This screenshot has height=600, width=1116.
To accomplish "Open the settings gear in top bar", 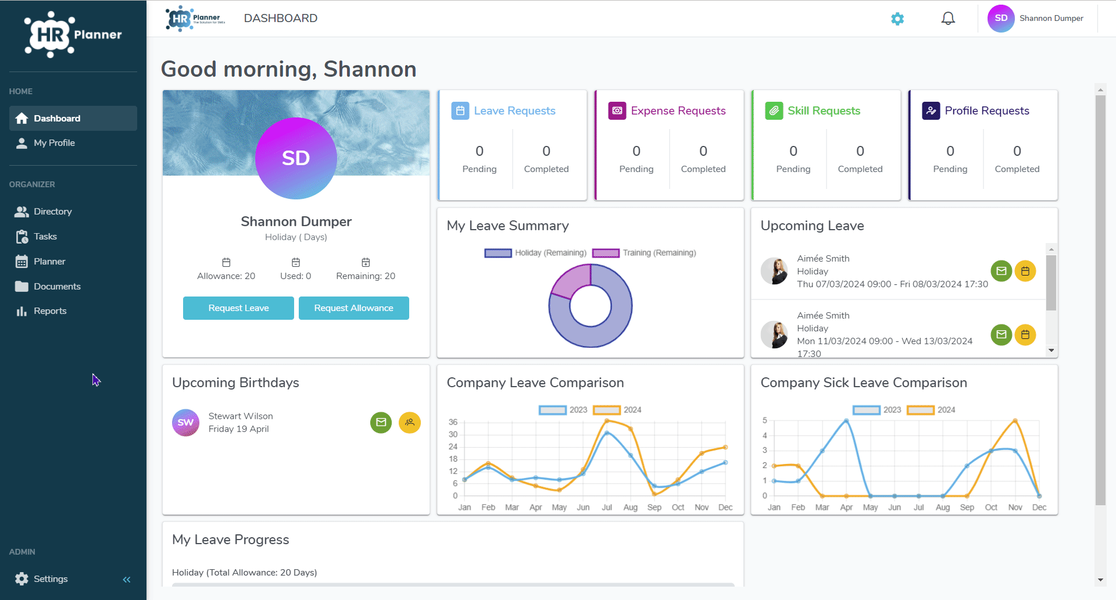I will (x=897, y=19).
